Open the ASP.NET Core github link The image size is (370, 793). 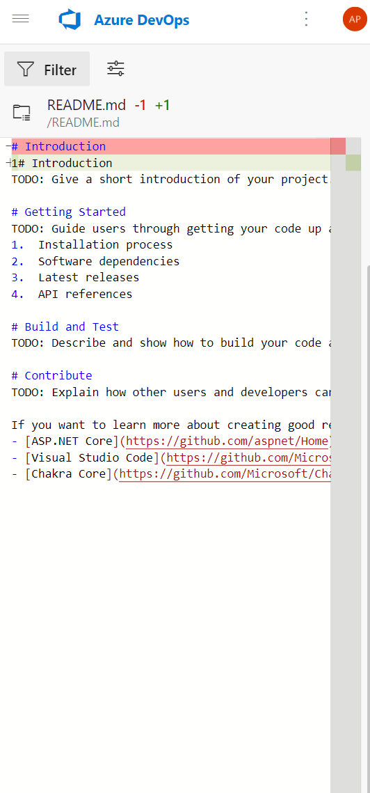pos(227,441)
